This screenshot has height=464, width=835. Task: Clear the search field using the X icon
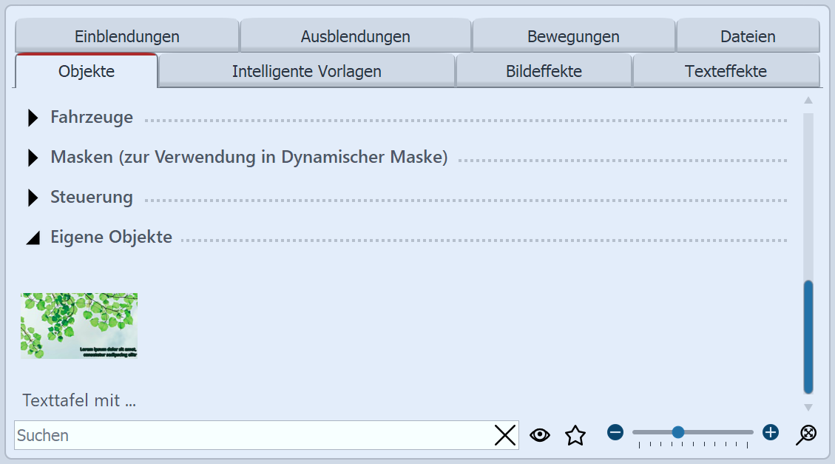[x=505, y=435]
